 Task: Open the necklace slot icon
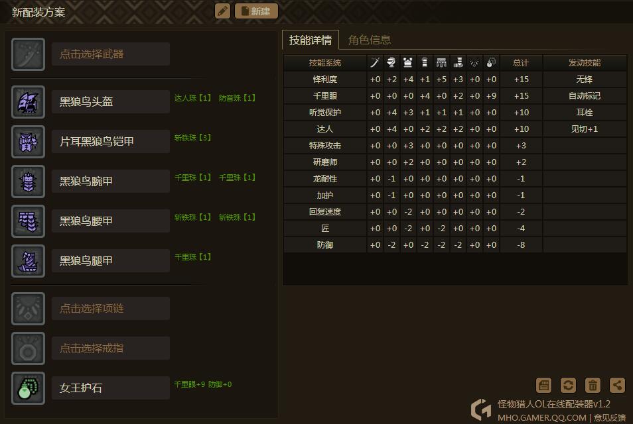[29, 309]
